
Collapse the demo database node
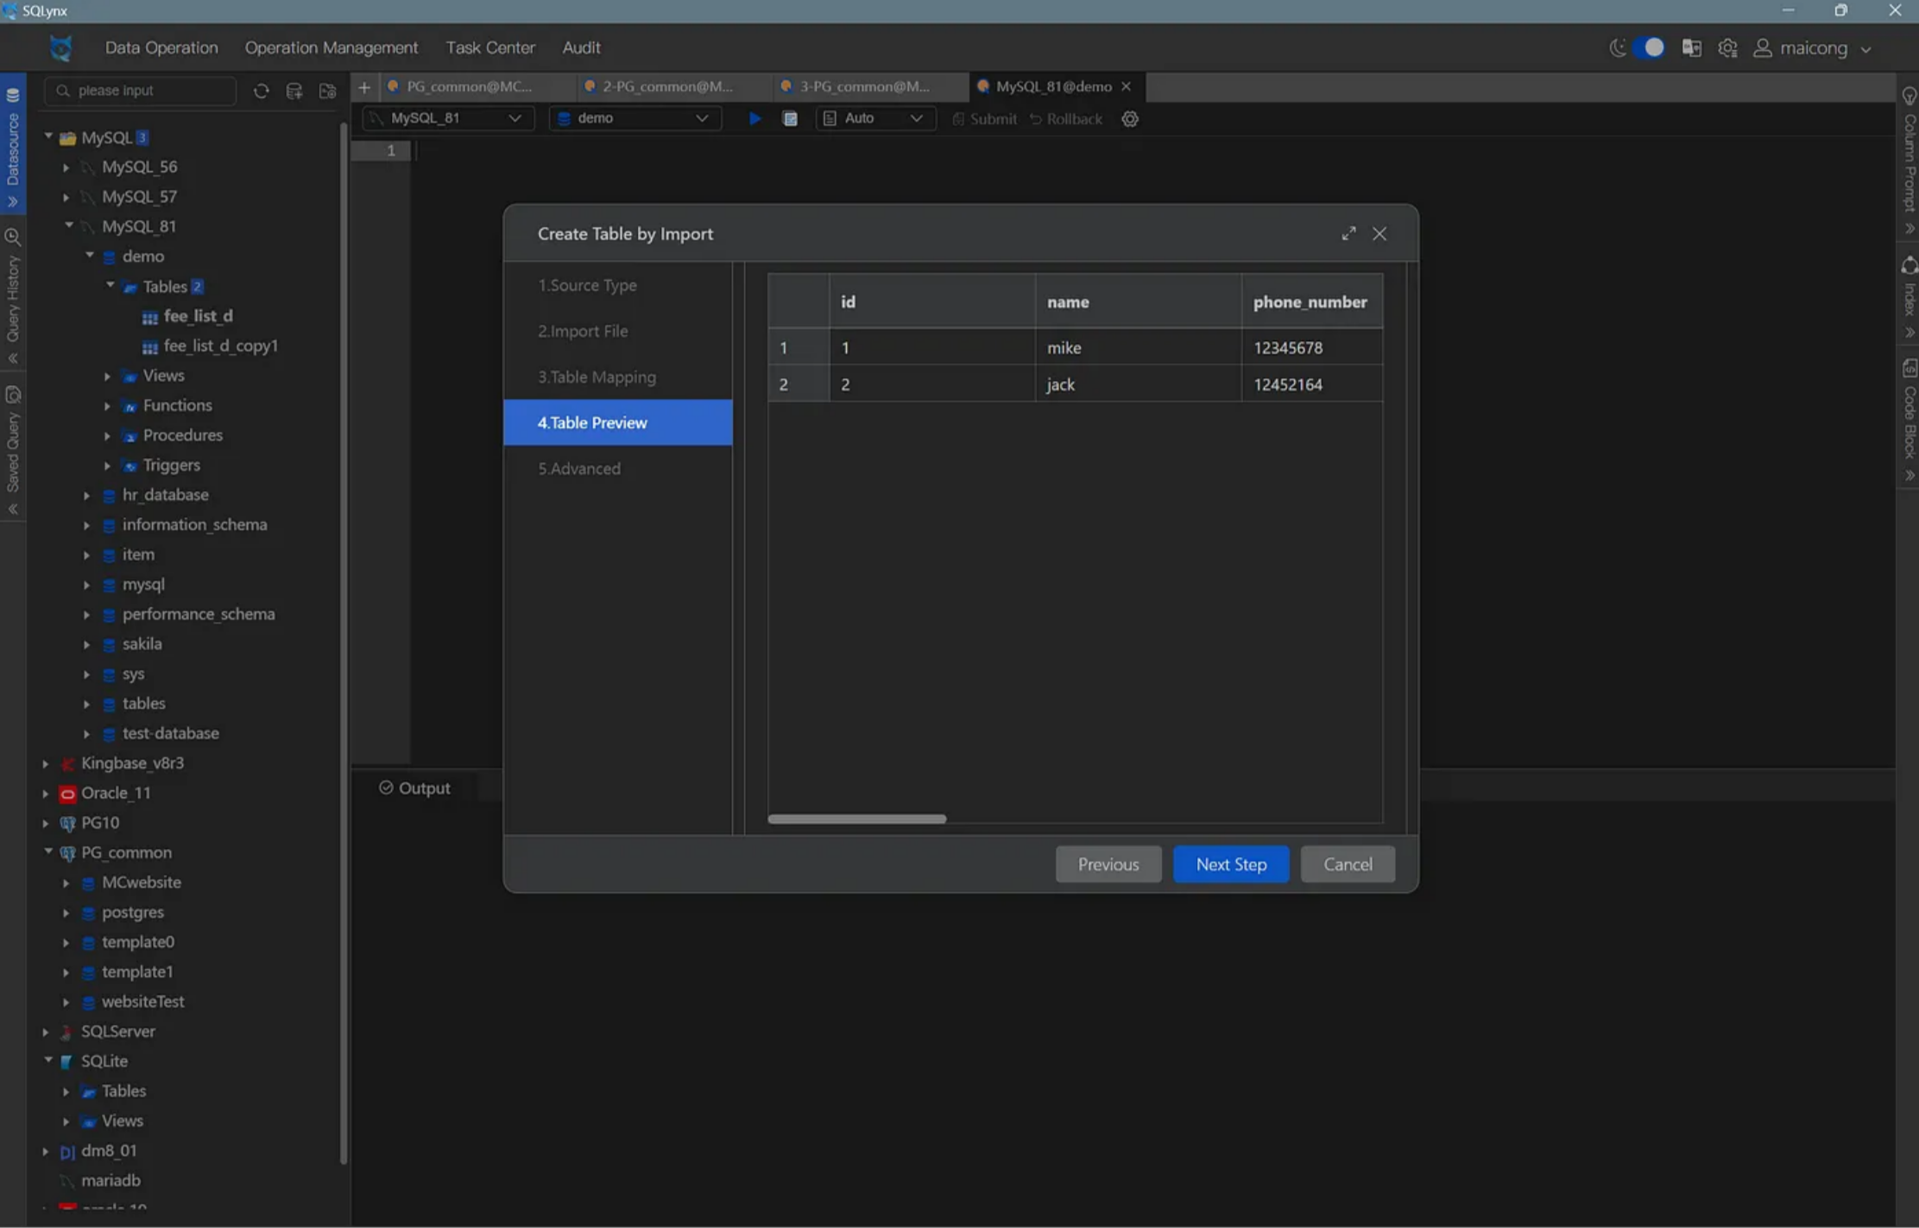point(88,256)
